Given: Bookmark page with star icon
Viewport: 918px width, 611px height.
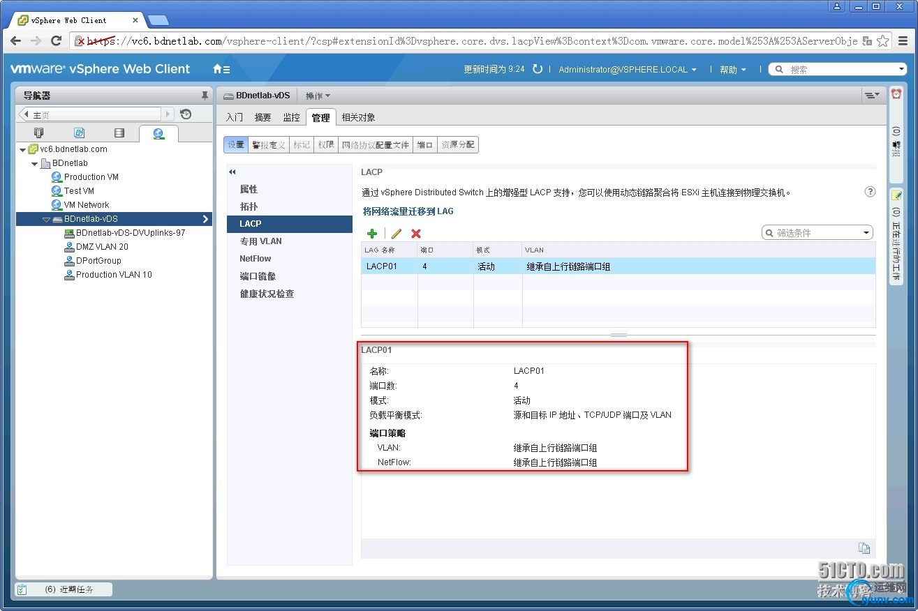Looking at the screenshot, I should 882,41.
